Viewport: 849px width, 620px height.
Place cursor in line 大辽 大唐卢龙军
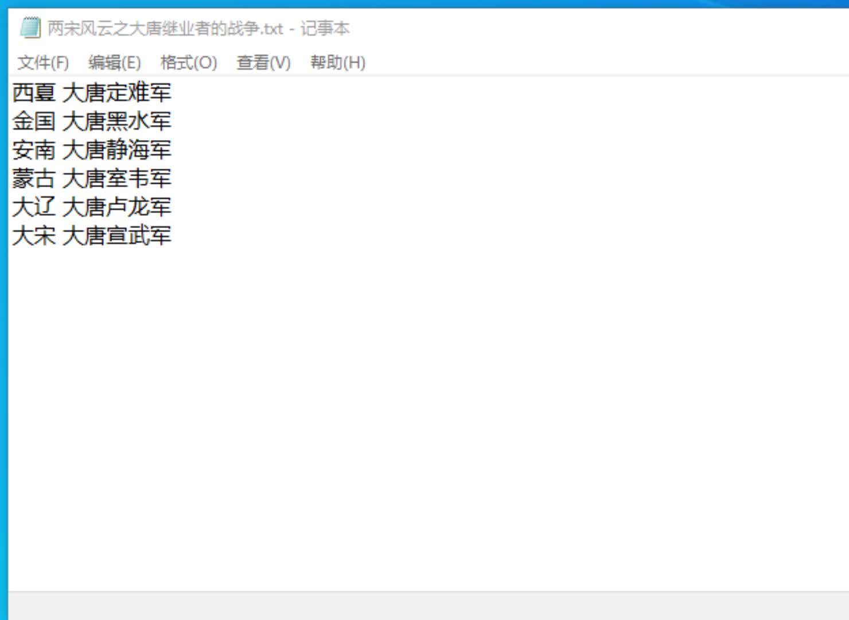point(92,207)
